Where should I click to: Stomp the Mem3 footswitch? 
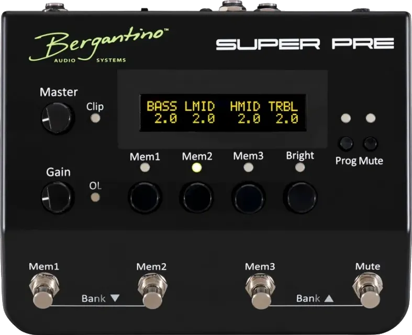(261, 291)
